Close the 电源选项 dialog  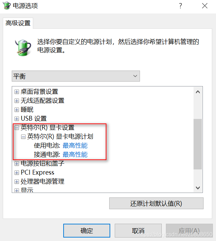(x=205, y=6)
